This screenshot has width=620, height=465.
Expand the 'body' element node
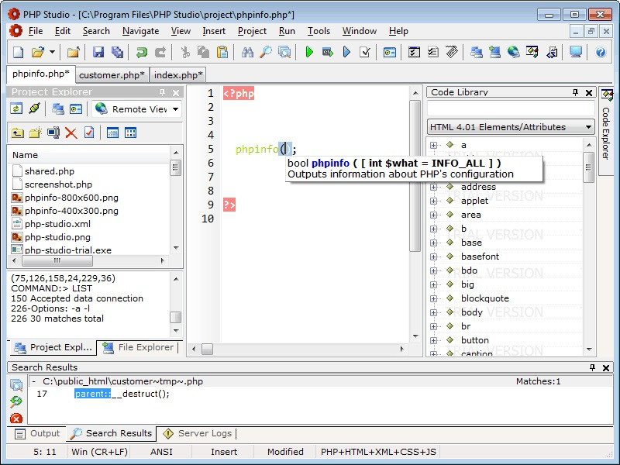pos(434,313)
